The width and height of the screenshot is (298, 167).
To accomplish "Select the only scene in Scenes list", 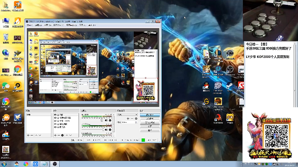I will (x=39, y=115).
